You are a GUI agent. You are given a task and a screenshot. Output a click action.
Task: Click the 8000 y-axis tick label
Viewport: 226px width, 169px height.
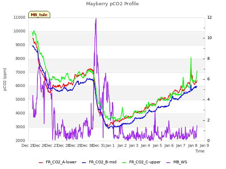pos(20,59)
